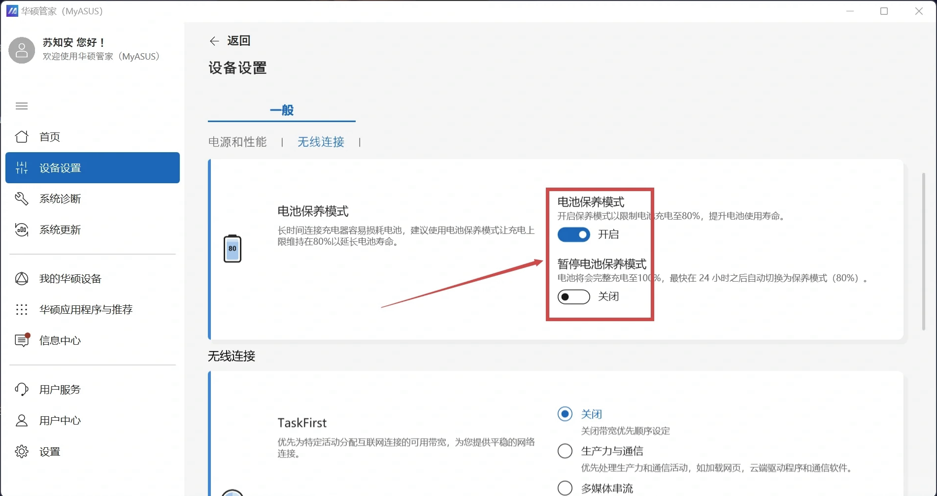Turn off the 电池保养模式 toggle
This screenshot has width=937, height=496.
point(573,234)
